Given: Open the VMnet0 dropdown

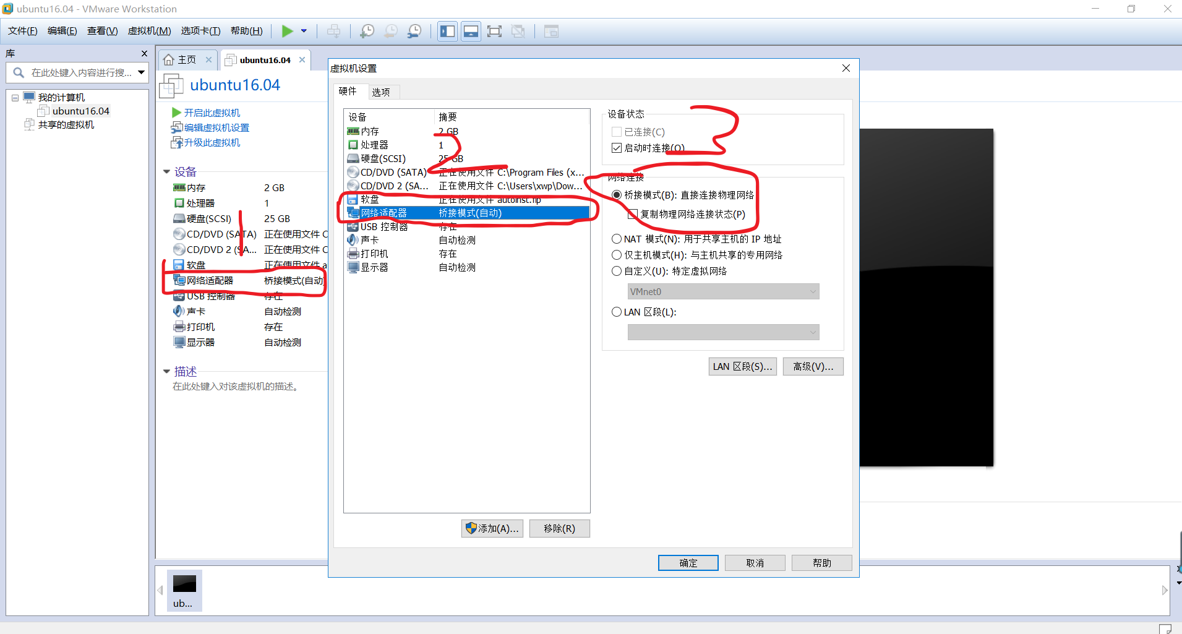Looking at the screenshot, I should coord(723,291).
